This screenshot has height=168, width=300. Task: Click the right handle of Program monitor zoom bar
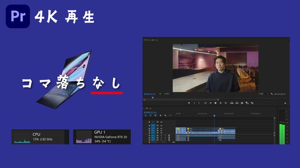[x=218, y=100]
